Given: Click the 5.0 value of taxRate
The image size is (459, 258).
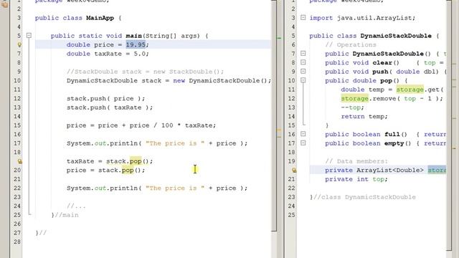Looking at the screenshot, I should click(x=139, y=54).
